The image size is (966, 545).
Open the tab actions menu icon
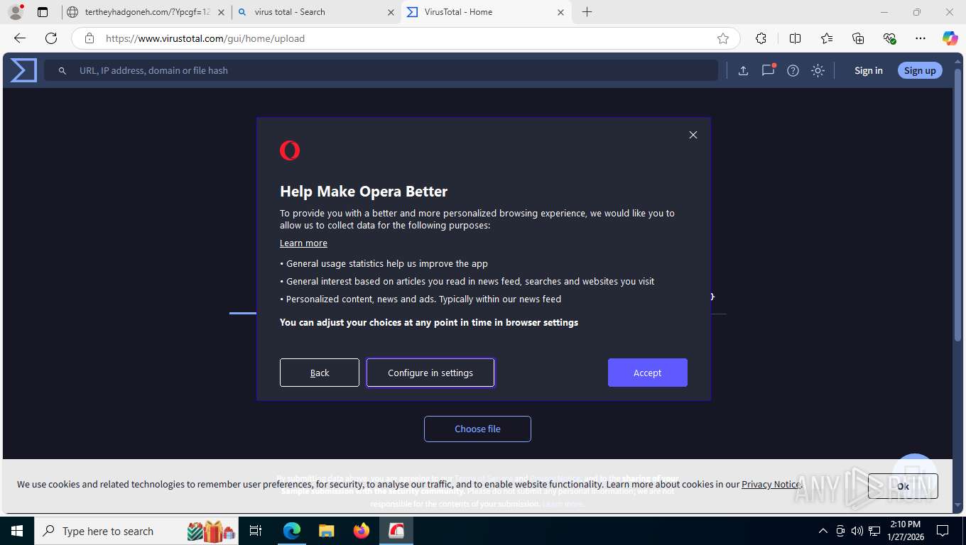(43, 12)
